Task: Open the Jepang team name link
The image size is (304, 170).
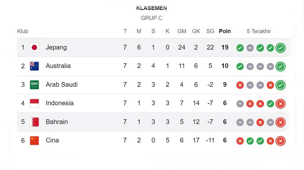Action: point(56,47)
